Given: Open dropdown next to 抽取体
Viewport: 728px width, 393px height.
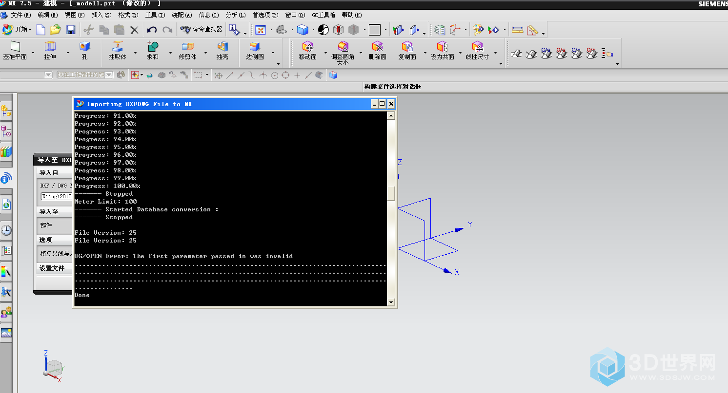Looking at the screenshot, I should 135,53.
